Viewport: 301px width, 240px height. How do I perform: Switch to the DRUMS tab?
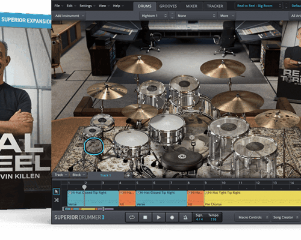144,6
